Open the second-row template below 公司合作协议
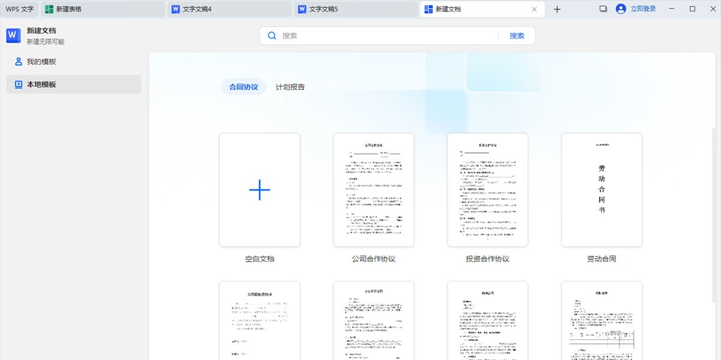The height and width of the screenshot is (360, 721). click(374, 320)
